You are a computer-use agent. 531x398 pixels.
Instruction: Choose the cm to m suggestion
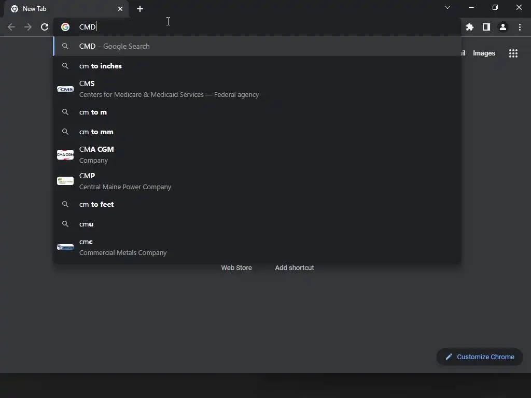[x=257, y=112]
